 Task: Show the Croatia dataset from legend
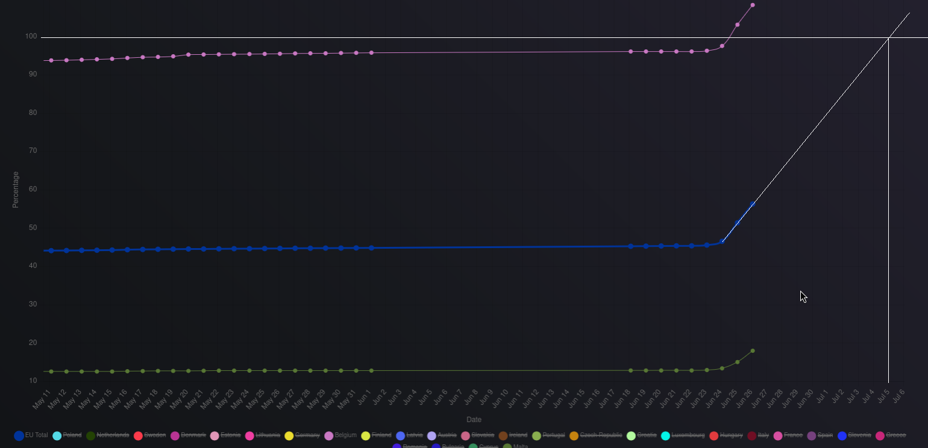(x=642, y=435)
